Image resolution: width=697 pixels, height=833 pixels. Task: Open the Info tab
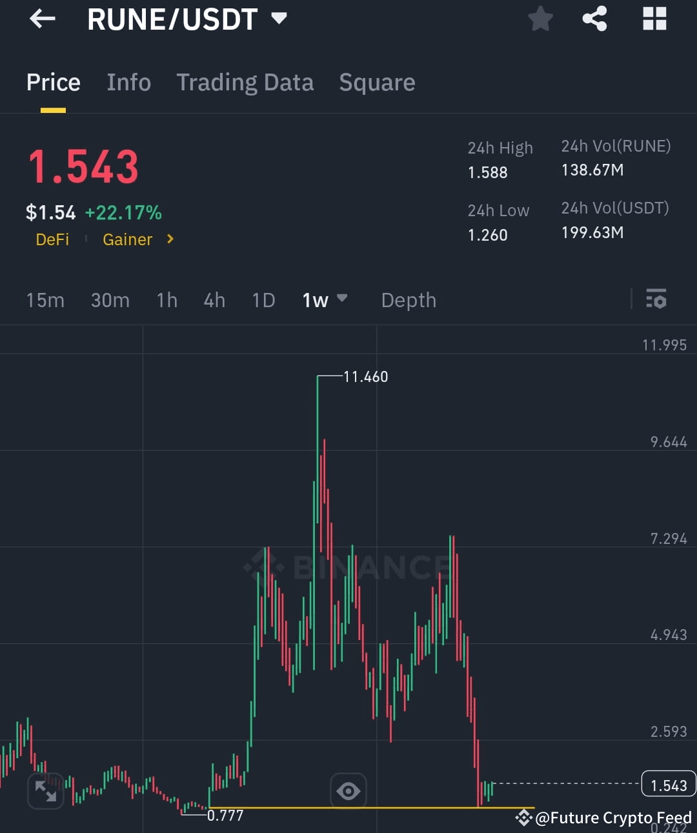(x=128, y=82)
